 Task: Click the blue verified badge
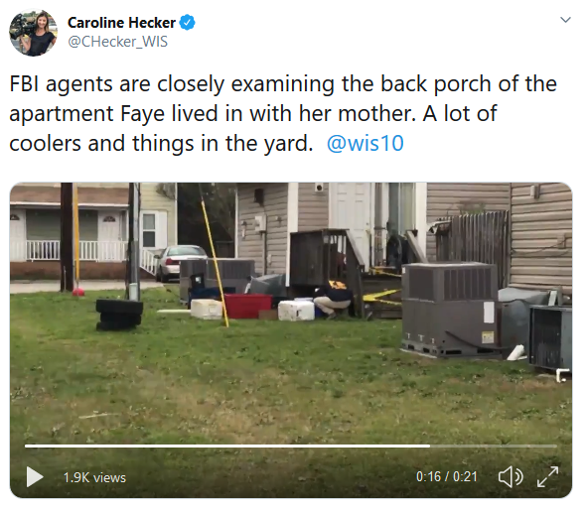coord(188,23)
